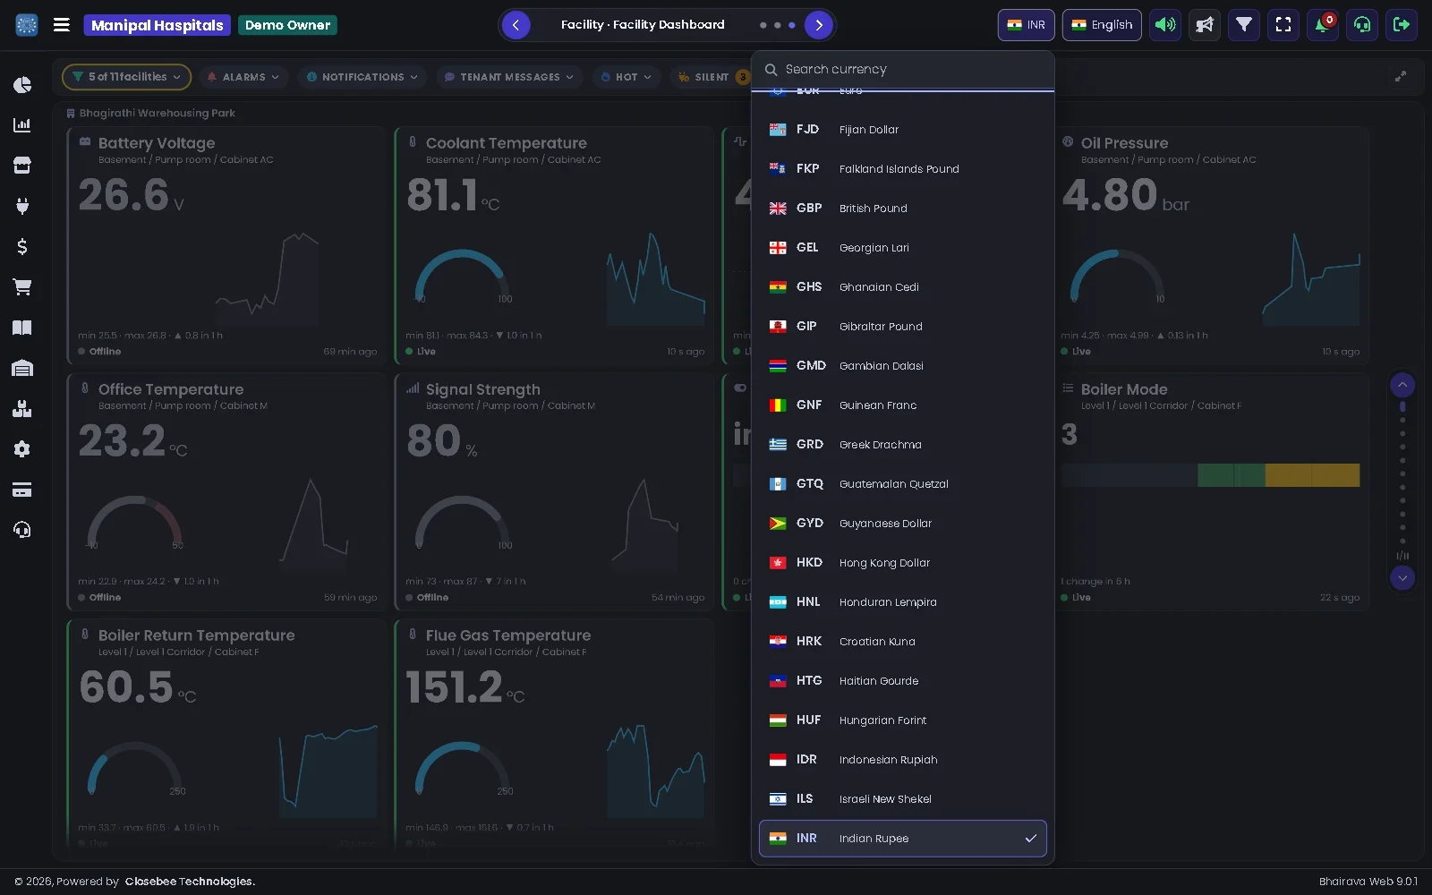Expand the Tenant Messages dropdown
Viewport: 1432px width, 895px height.
pos(509,77)
